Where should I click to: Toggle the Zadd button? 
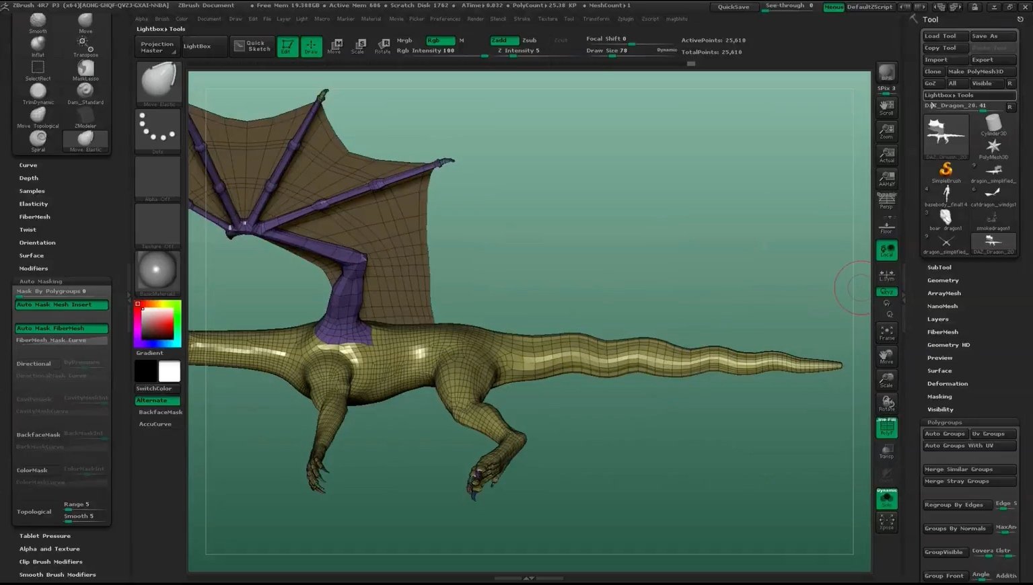coord(503,40)
